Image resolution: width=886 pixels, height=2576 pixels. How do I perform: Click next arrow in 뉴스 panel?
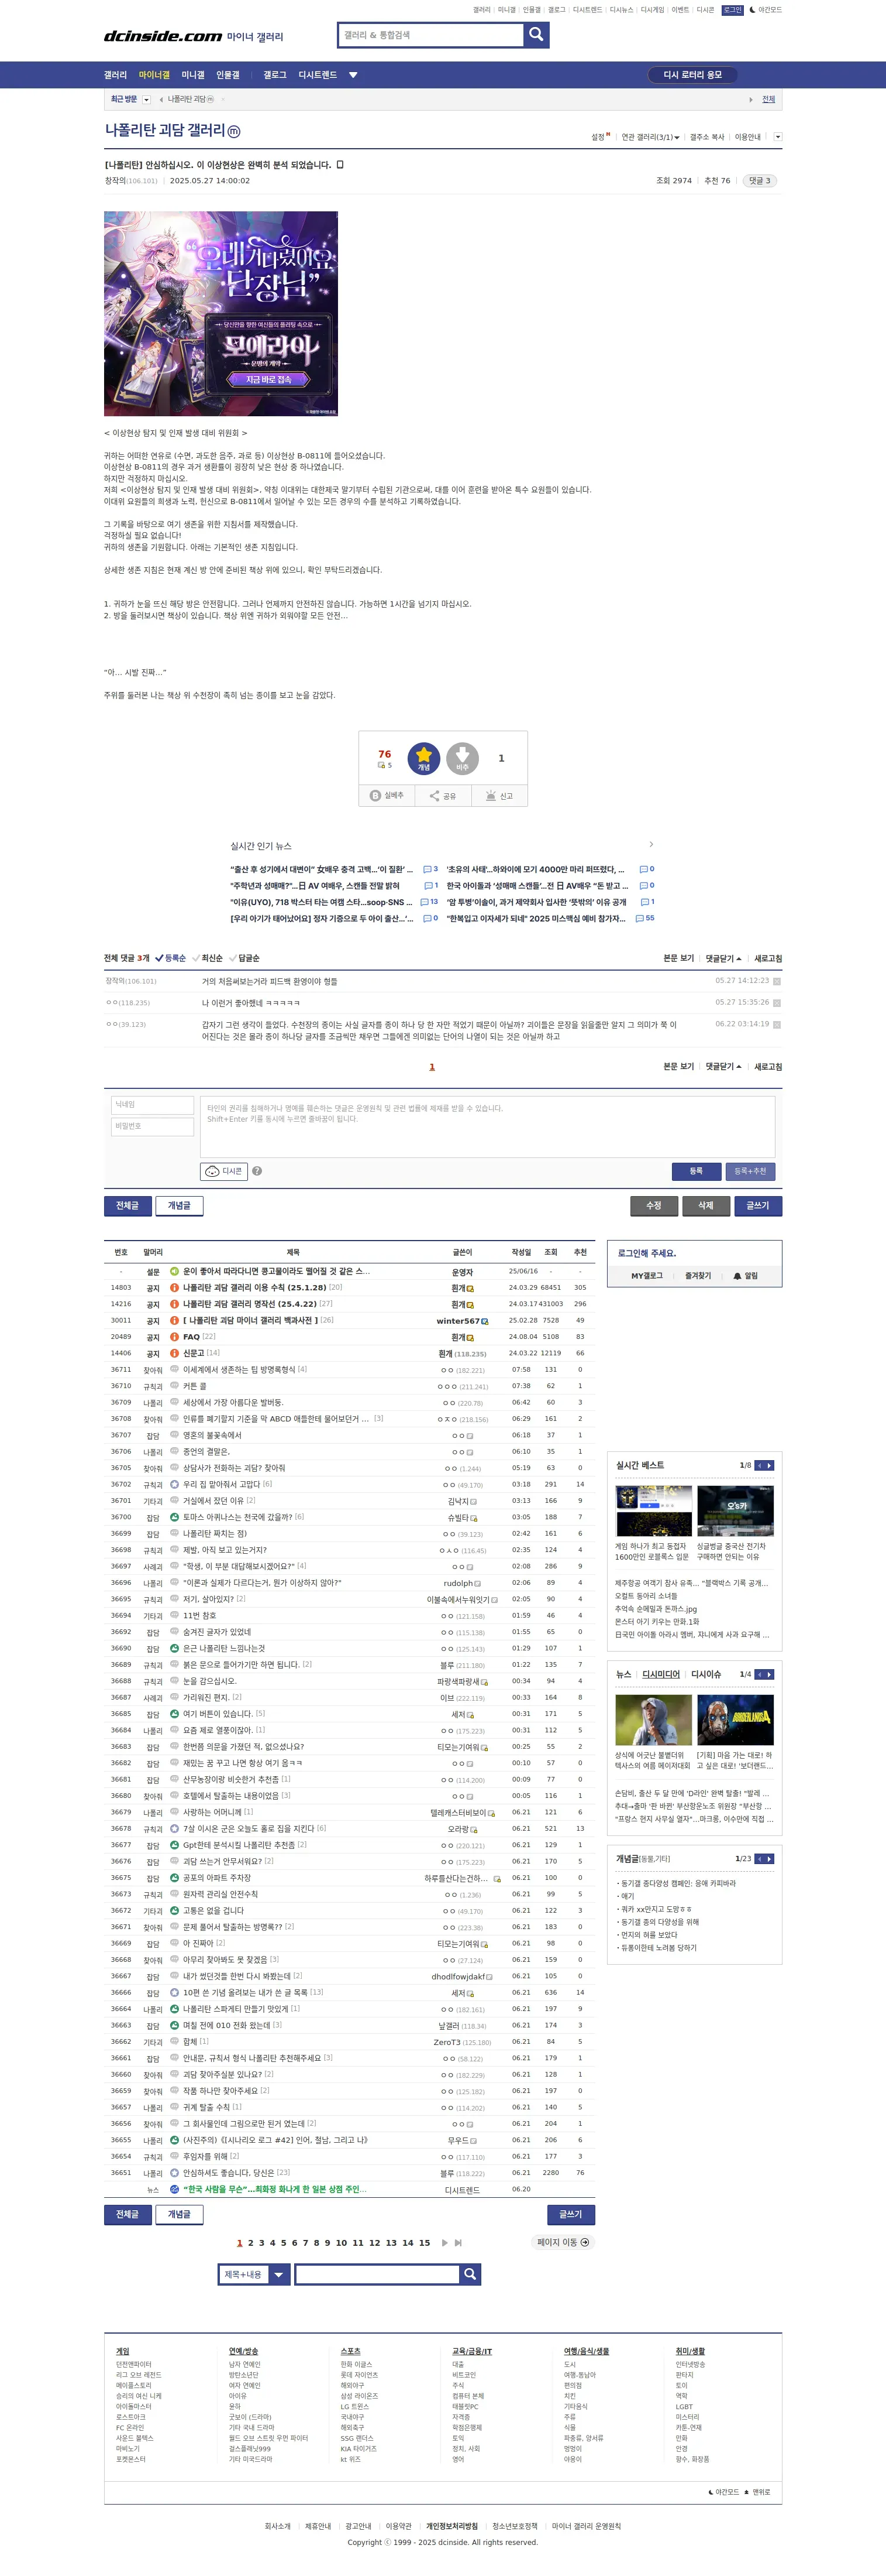coord(769,1675)
